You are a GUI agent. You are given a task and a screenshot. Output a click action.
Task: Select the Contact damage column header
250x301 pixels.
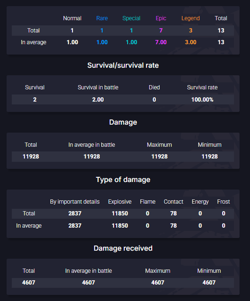tap(173, 202)
